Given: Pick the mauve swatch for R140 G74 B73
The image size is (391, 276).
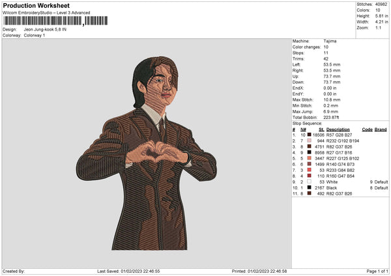Looking at the screenshot, I should [309, 164].
